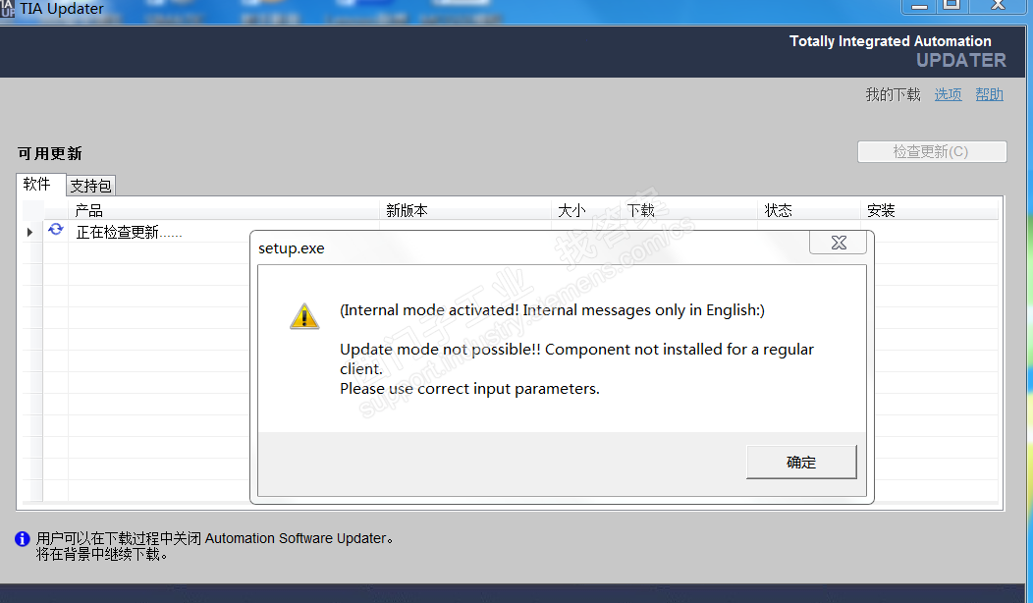The image size is (1033, 603).
Task: Click the 我的下载 label
Action: pyautogui.click(x=893, y=95)
